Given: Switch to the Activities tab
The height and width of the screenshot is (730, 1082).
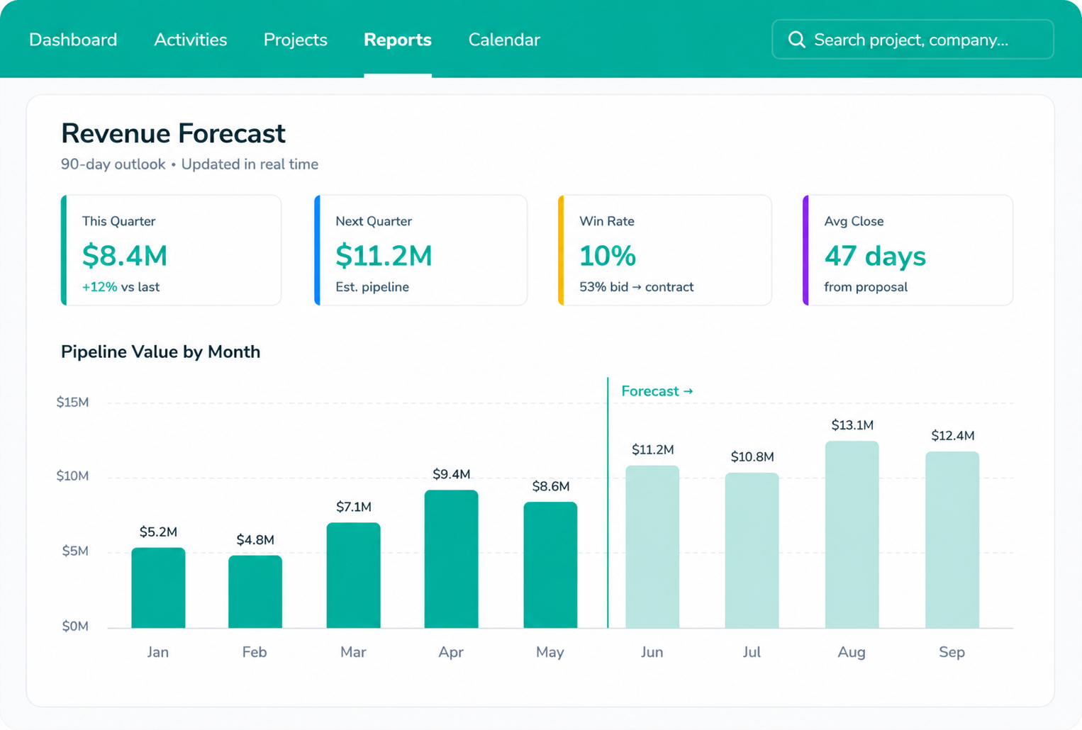Looking at the screenshot, I should click(191, 40).
